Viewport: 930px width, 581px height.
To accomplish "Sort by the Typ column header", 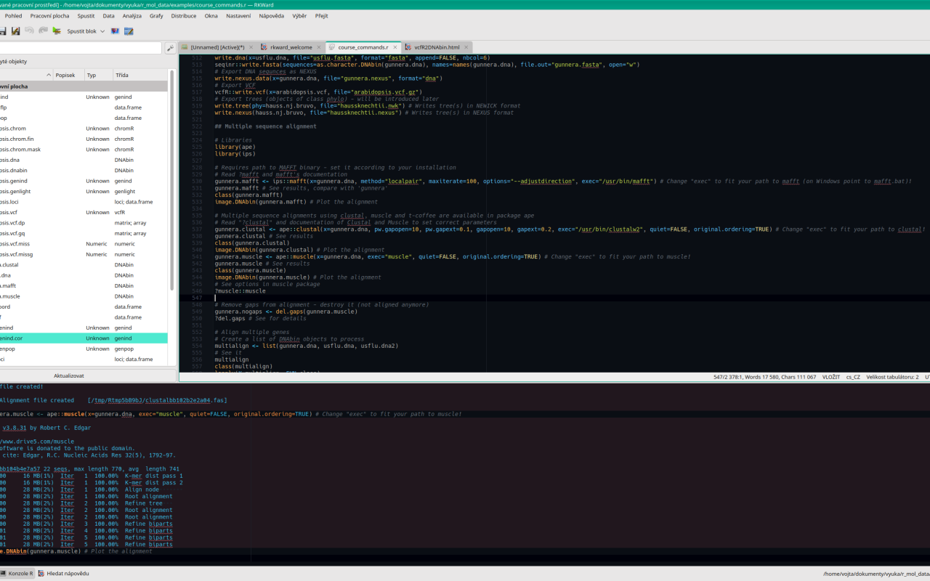I will click(x=99, y=75).
